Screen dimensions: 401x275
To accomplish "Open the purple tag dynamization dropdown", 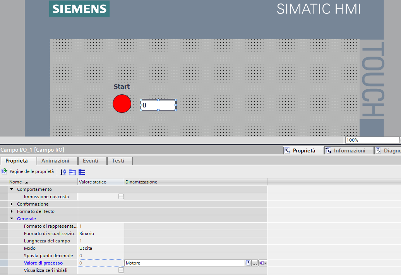I will [262, 263].
